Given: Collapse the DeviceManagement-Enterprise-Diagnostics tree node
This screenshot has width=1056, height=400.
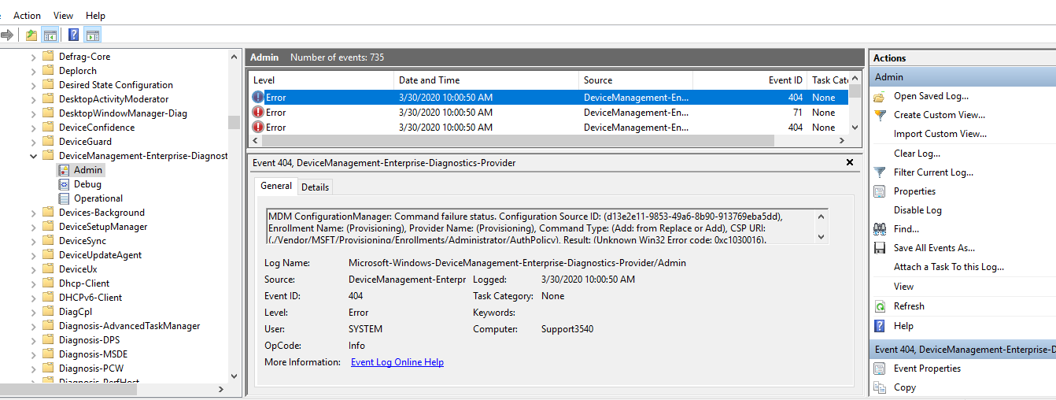Looking at the screenshot, I should pyautogui.click(x=33, y=156).
